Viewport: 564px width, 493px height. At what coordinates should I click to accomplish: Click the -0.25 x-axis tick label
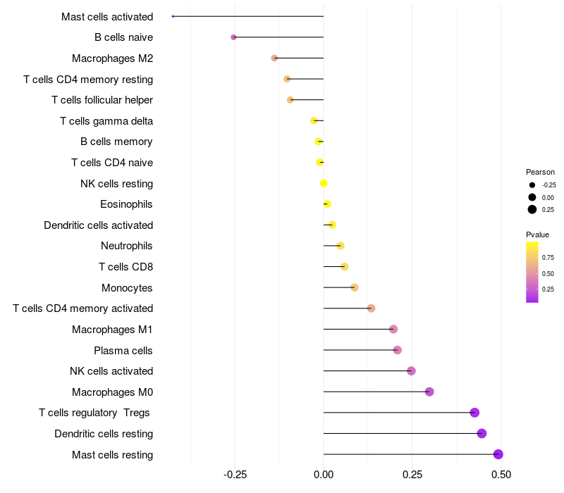click(x=235, y=475)
